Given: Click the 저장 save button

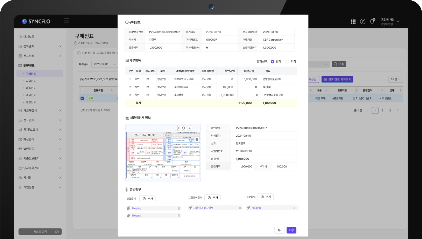Looking at the screenshot, I should 291,230.
